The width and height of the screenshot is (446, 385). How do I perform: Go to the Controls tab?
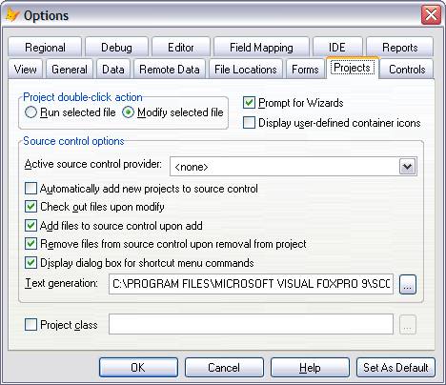[x=407, y=69]
